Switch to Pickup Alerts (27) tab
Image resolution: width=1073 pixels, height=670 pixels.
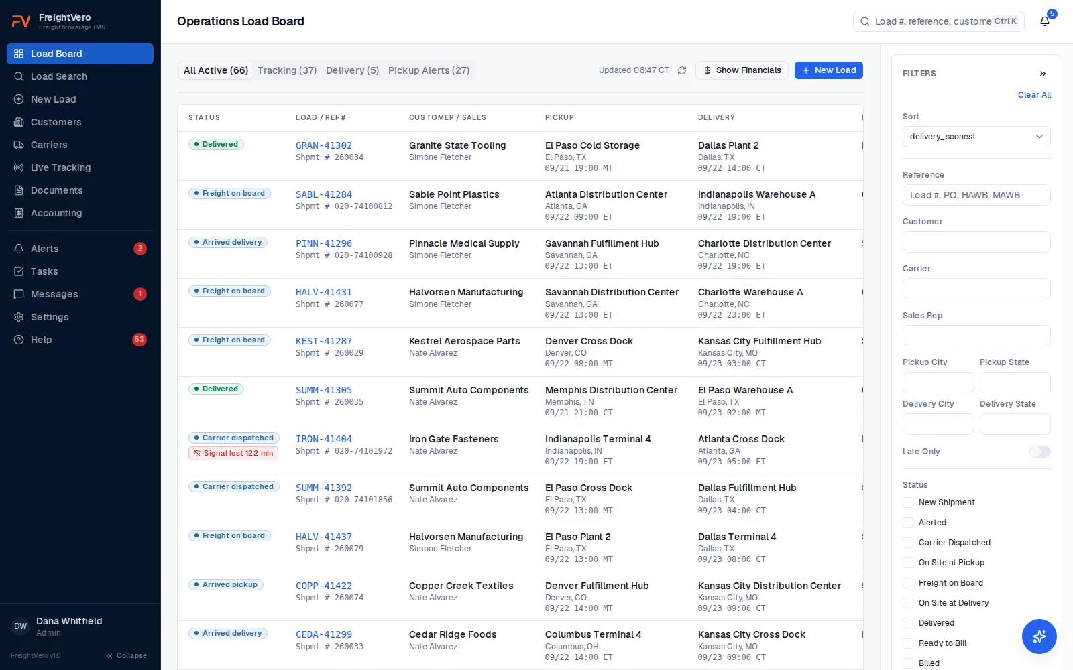tap(429, 70)
